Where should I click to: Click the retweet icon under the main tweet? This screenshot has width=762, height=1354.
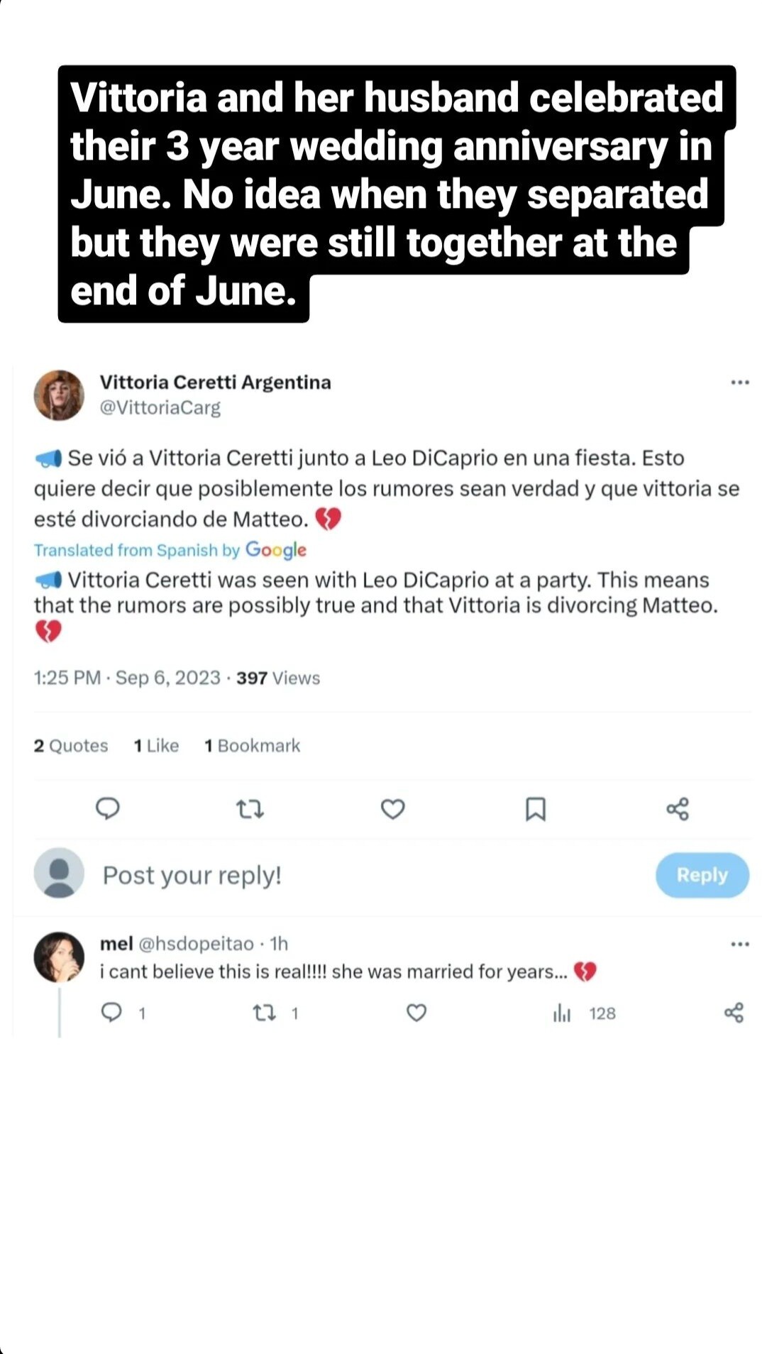click(250, 808)
